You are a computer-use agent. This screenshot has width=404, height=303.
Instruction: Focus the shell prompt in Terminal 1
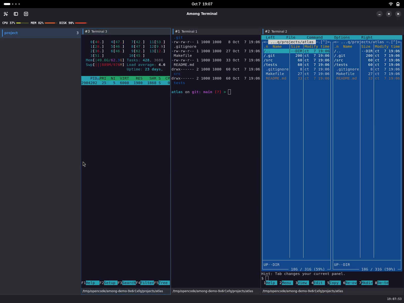click(x=201, y=92)
